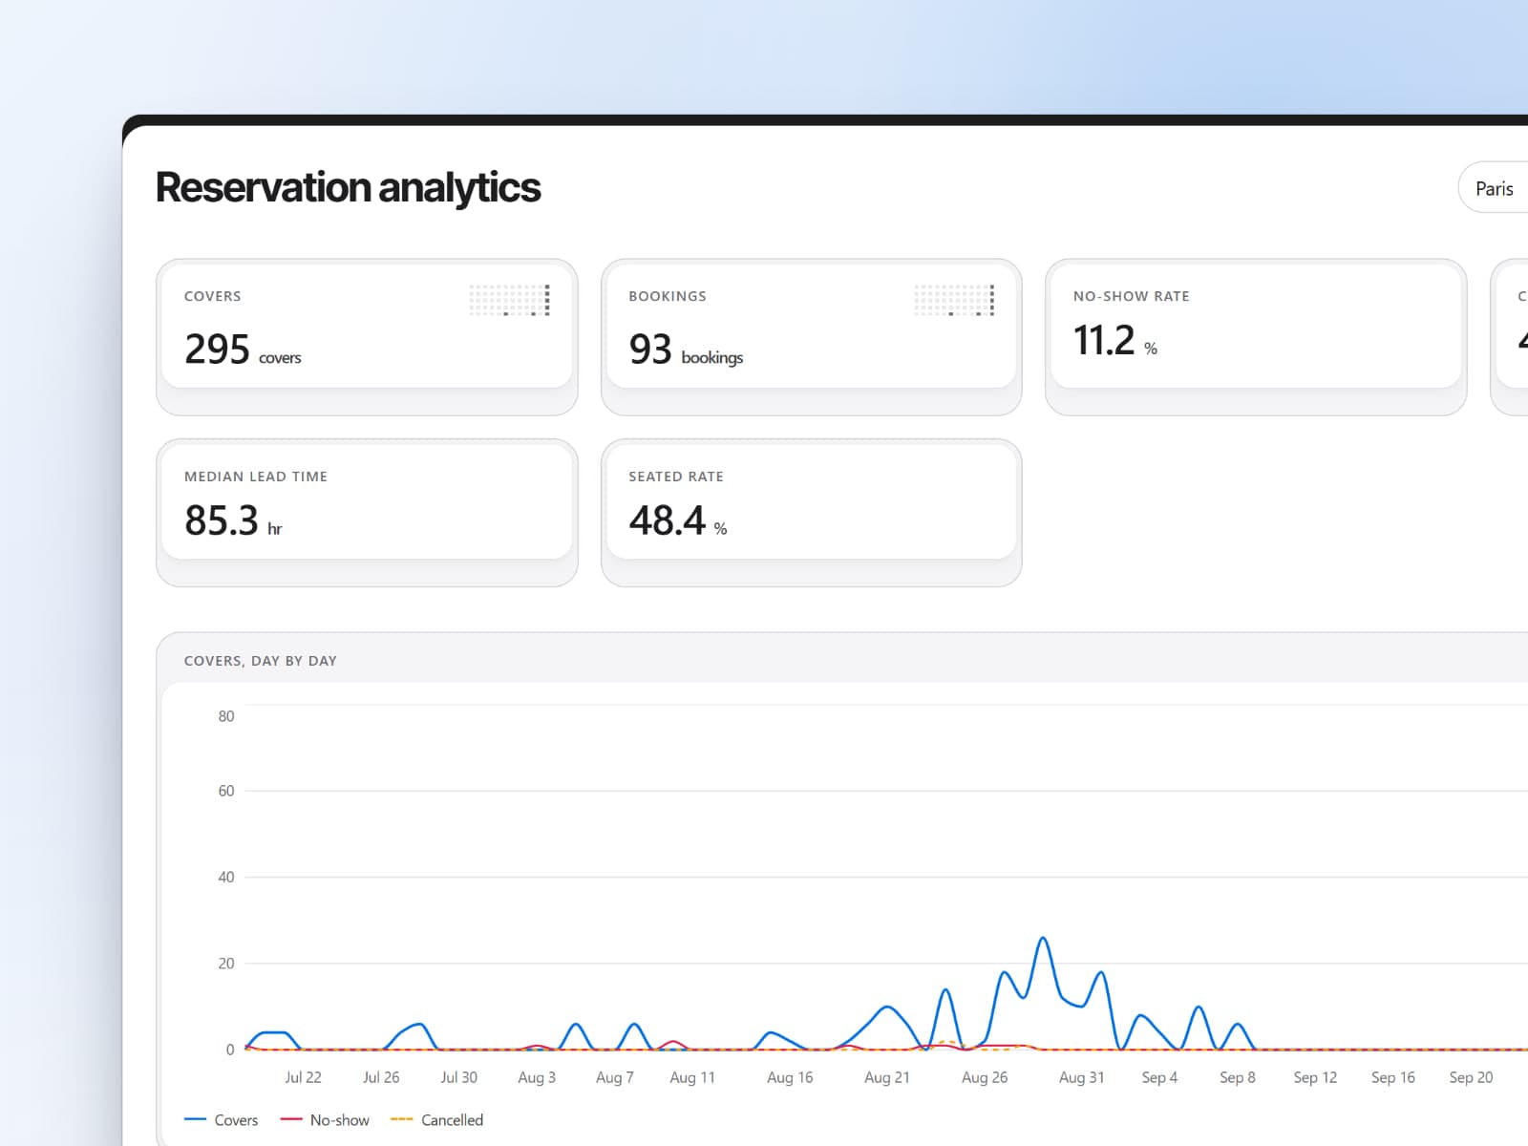Click the 48.4 % value
1528x1146 pixels.
pos(678,521)
